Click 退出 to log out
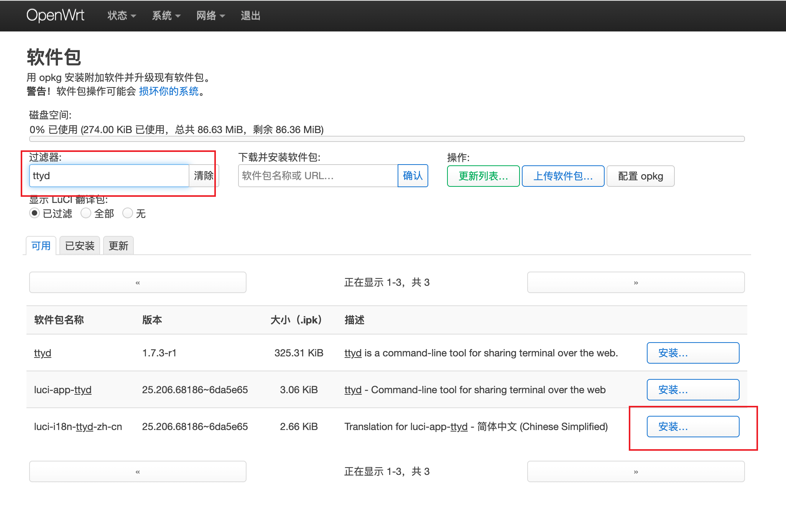 (x=250, y=16)
